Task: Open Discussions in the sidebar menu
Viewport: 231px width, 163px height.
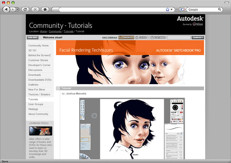Action: coord(35,70)
